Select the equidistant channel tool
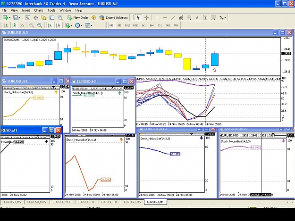The image size is (295, 221). 181,17
